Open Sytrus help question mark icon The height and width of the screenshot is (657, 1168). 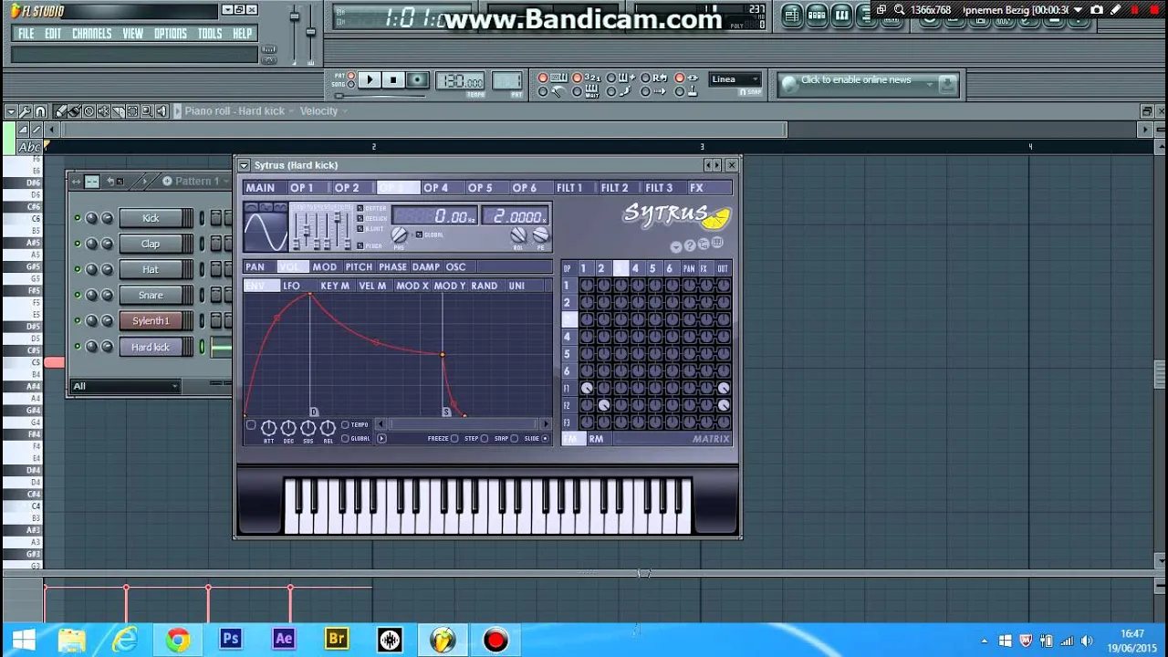690,245
